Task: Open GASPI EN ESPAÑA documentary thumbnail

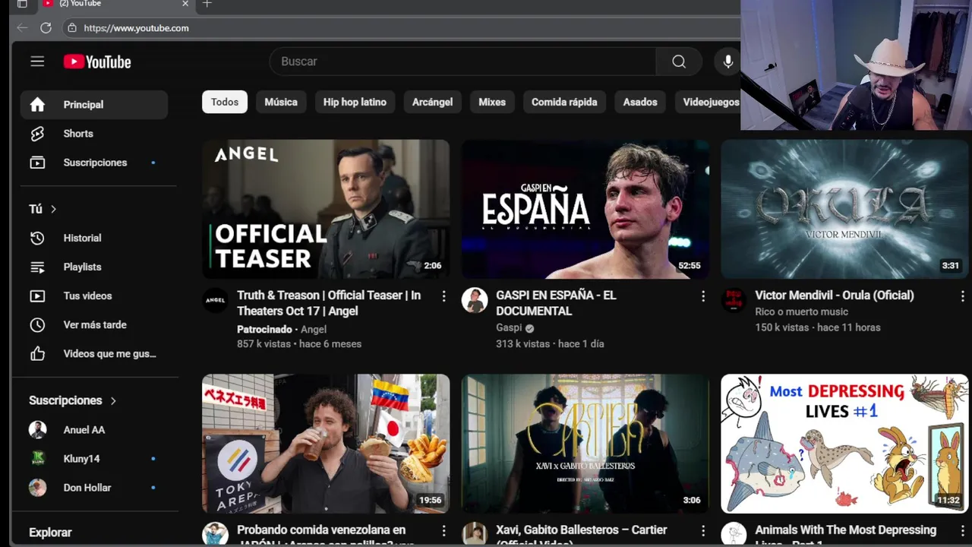Action: (585, 209)
